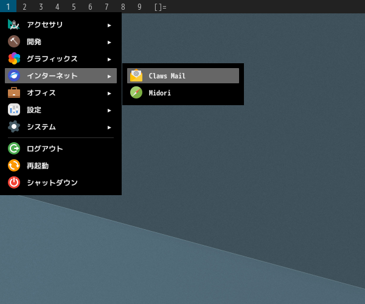Switch to workspace tag 9
This screenshot has height=304, width=365.
pos(139,7)
